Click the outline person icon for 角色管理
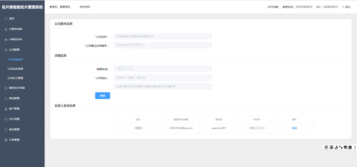Viewport: 357px width, 167px height. (x=6, y=129)
